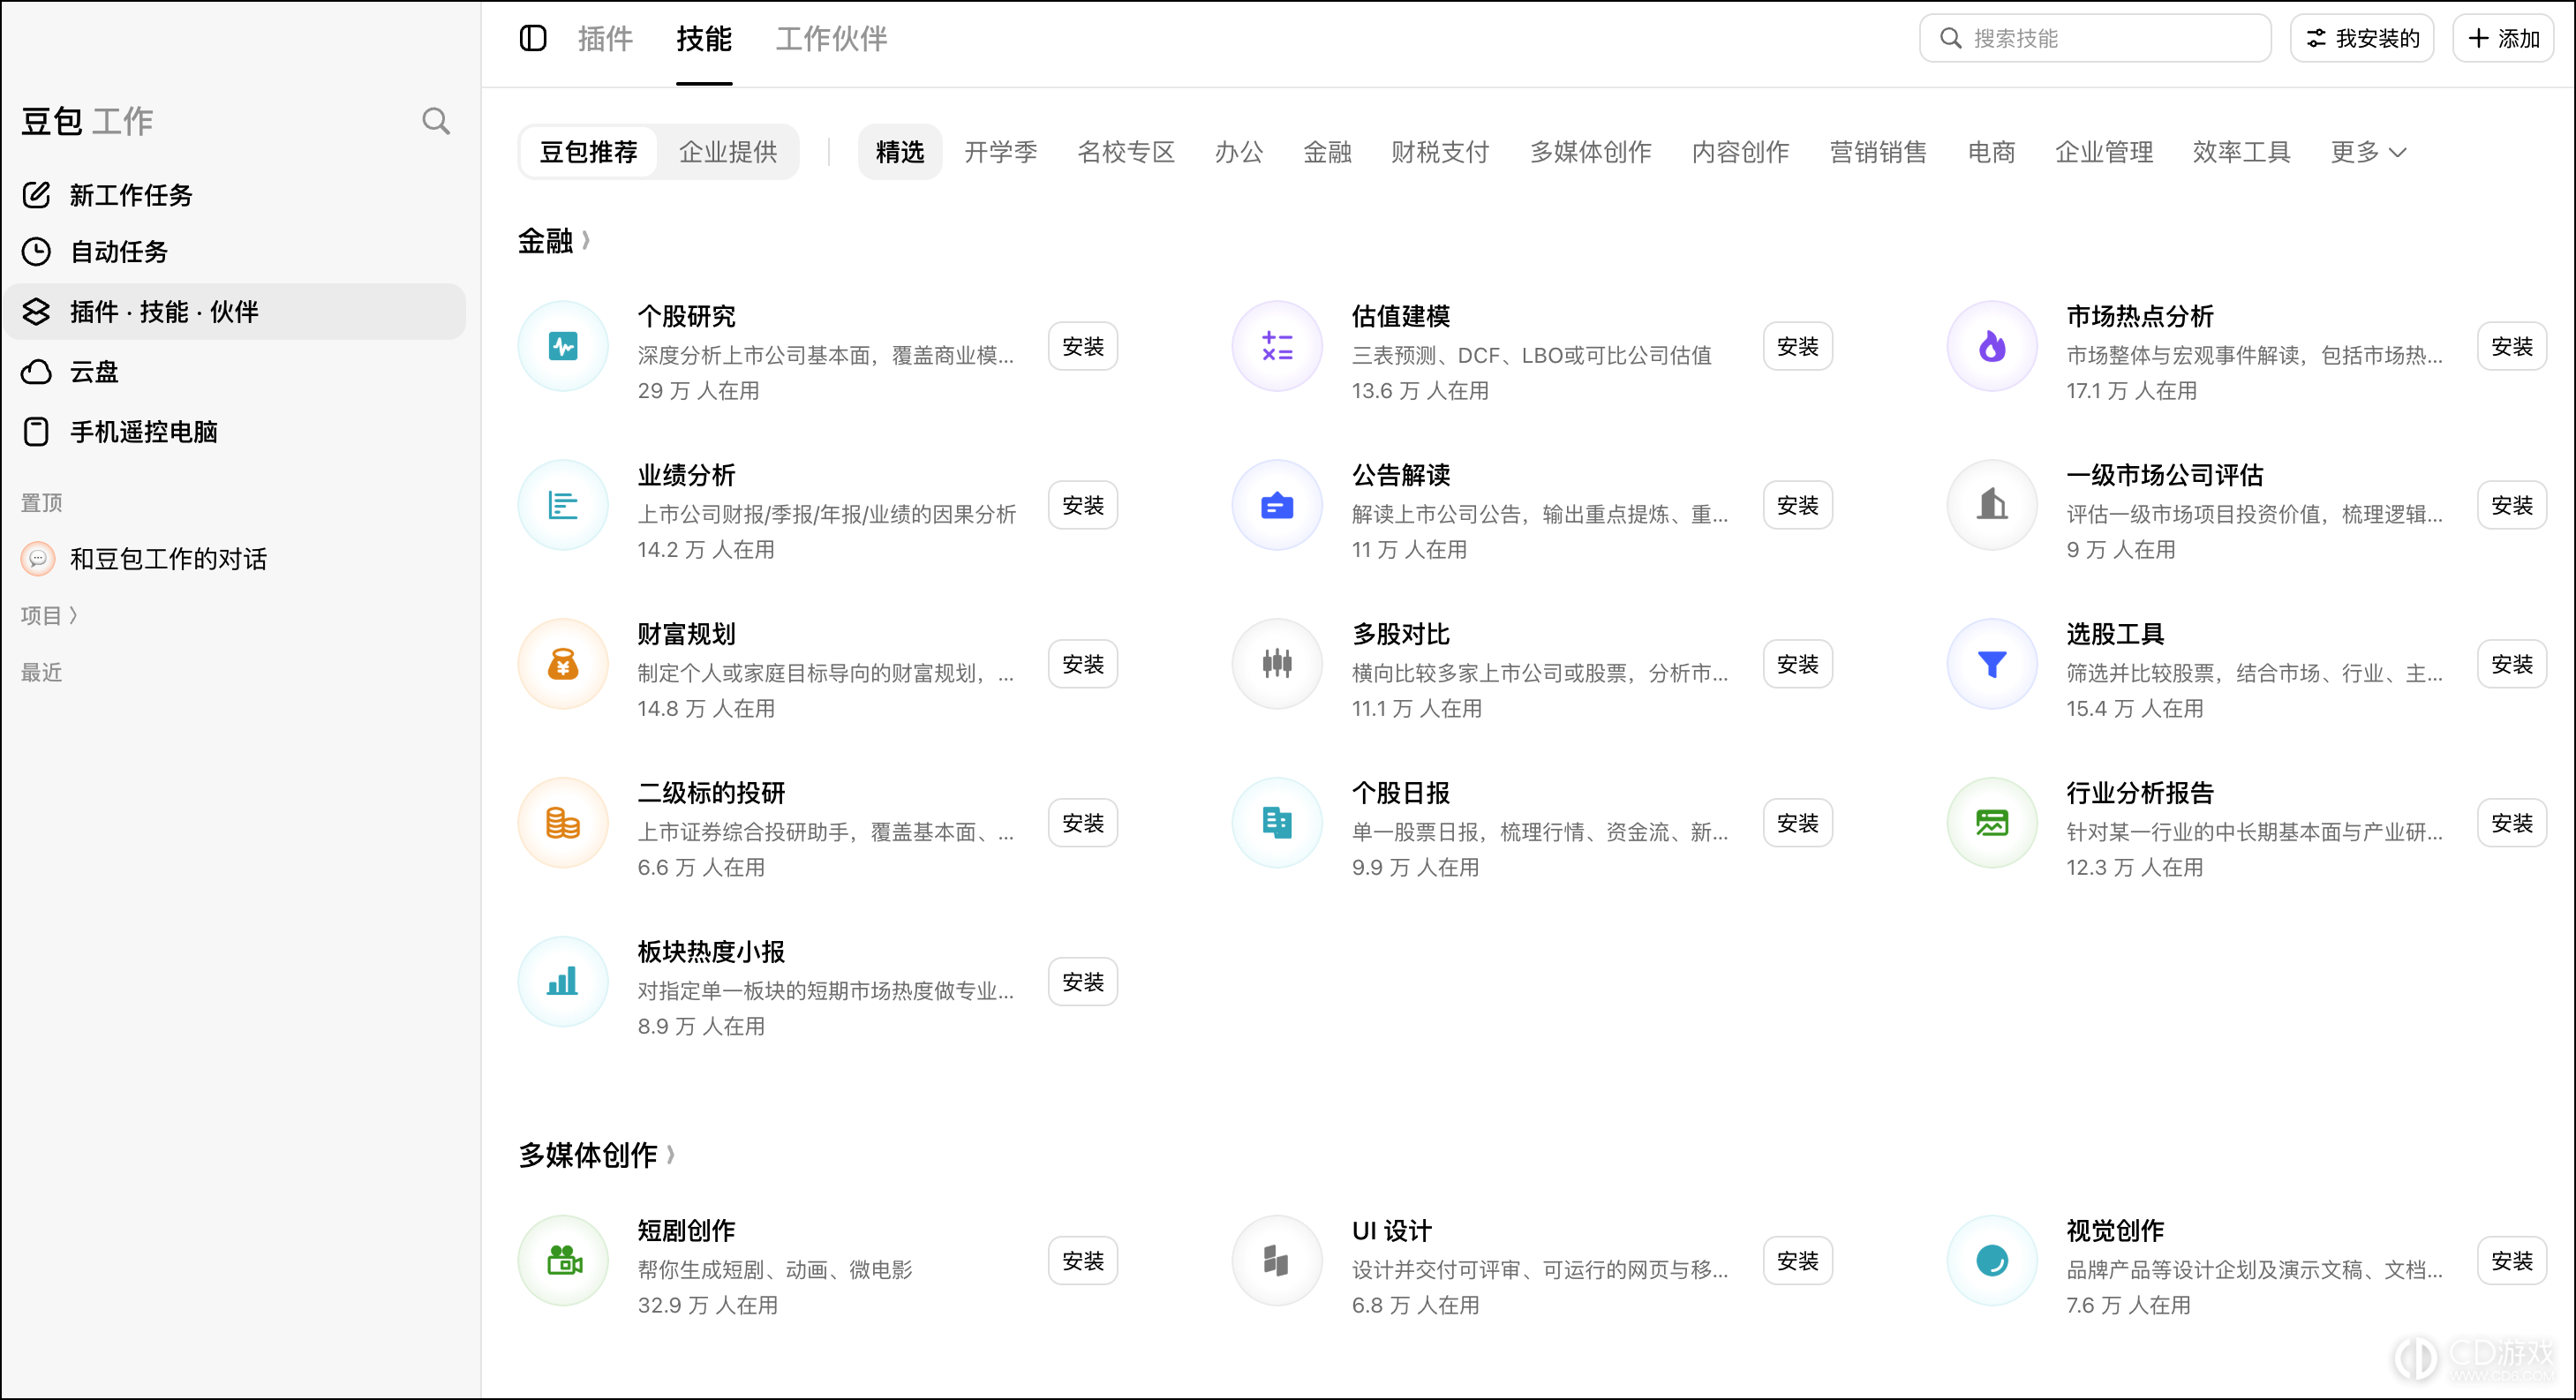
Task: Open the 公告解读 briefcase icon
Action: tap(1277, 505)
